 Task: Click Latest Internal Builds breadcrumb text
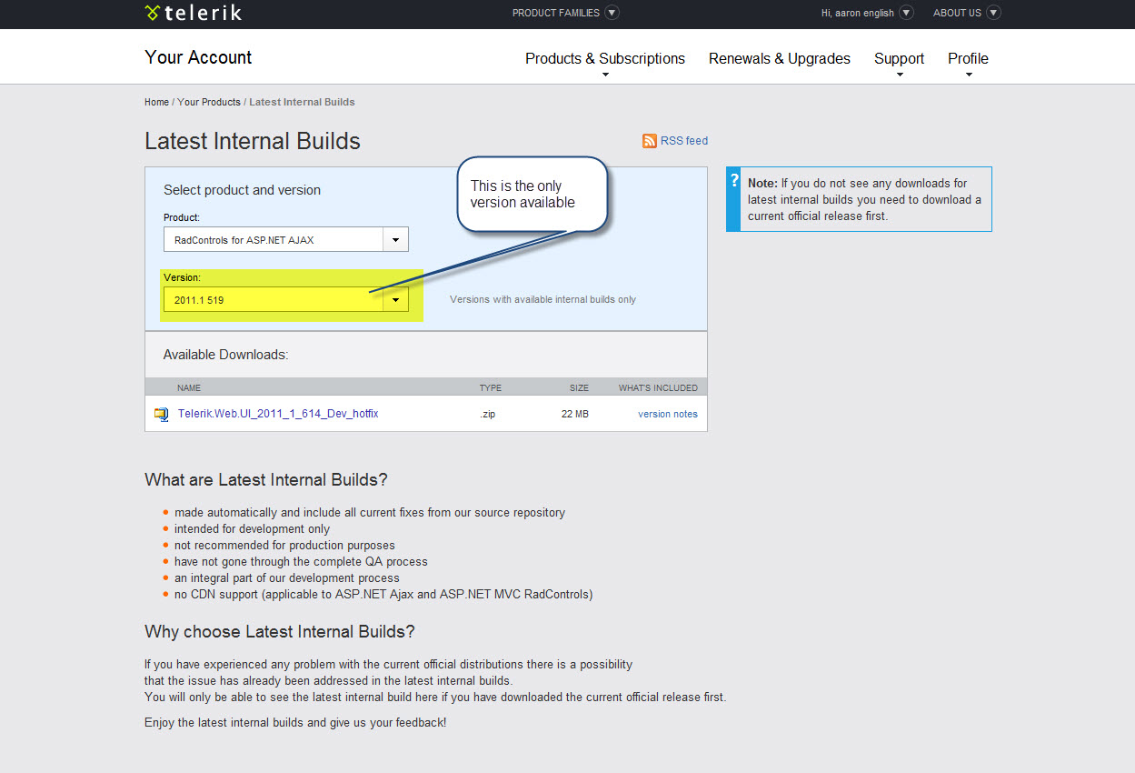tap(302, 102)
